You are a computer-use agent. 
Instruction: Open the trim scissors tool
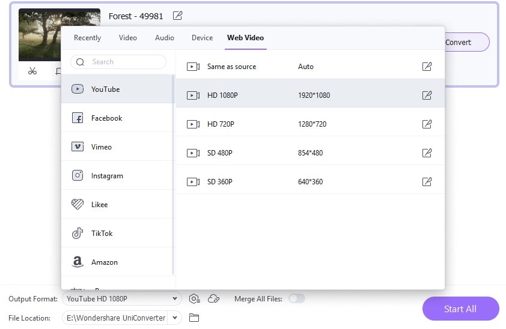tap(32, 71)
